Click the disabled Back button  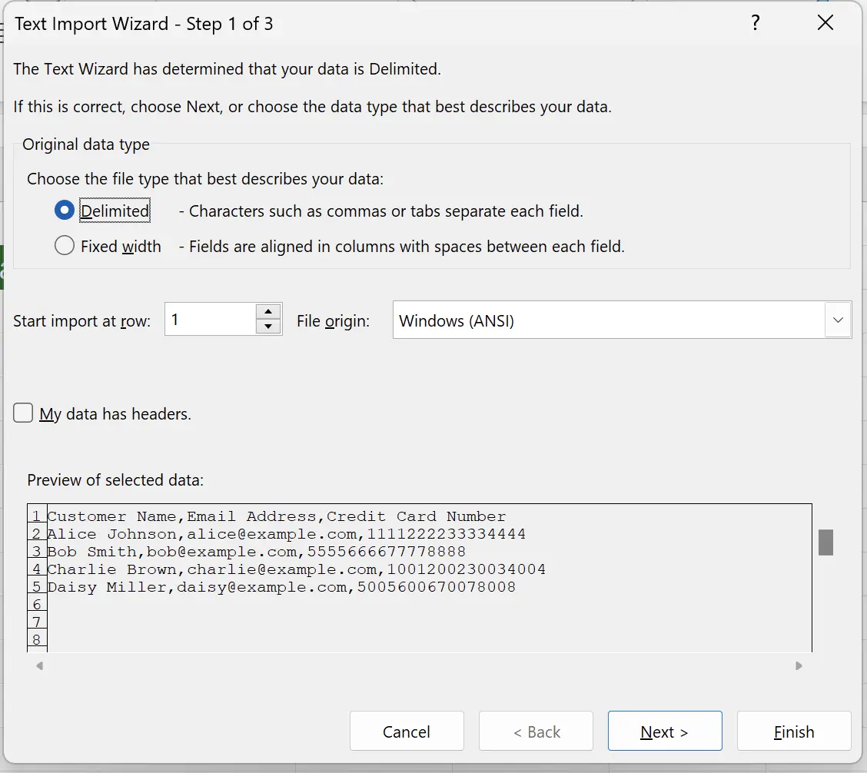pyautogui.click(x=536, y=731)
